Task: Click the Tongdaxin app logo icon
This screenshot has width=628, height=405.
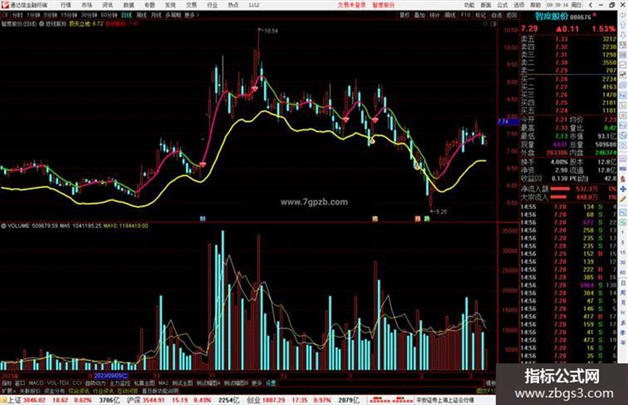Action: click(5, 5)
